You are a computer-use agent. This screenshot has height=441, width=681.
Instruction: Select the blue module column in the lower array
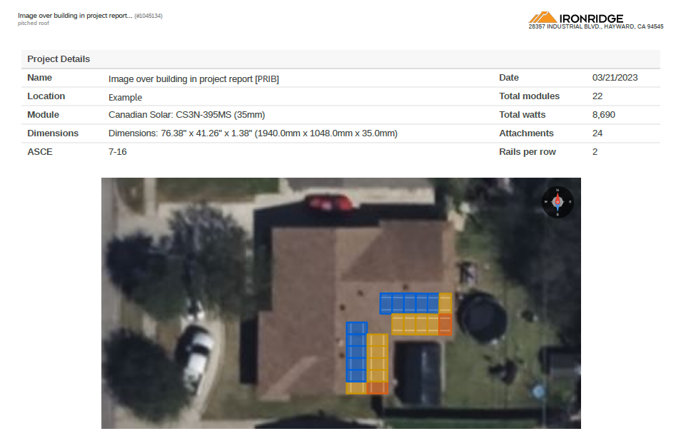point(355,352)
